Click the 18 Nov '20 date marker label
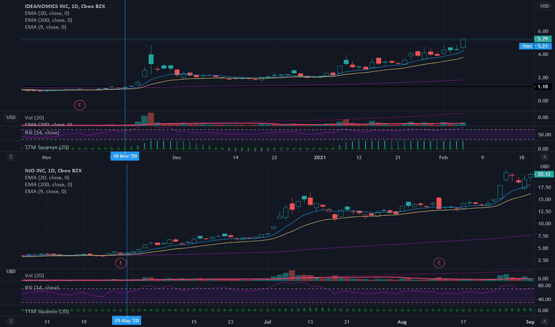555x327 pixels. pyautogui.click(x=125, y=156)
